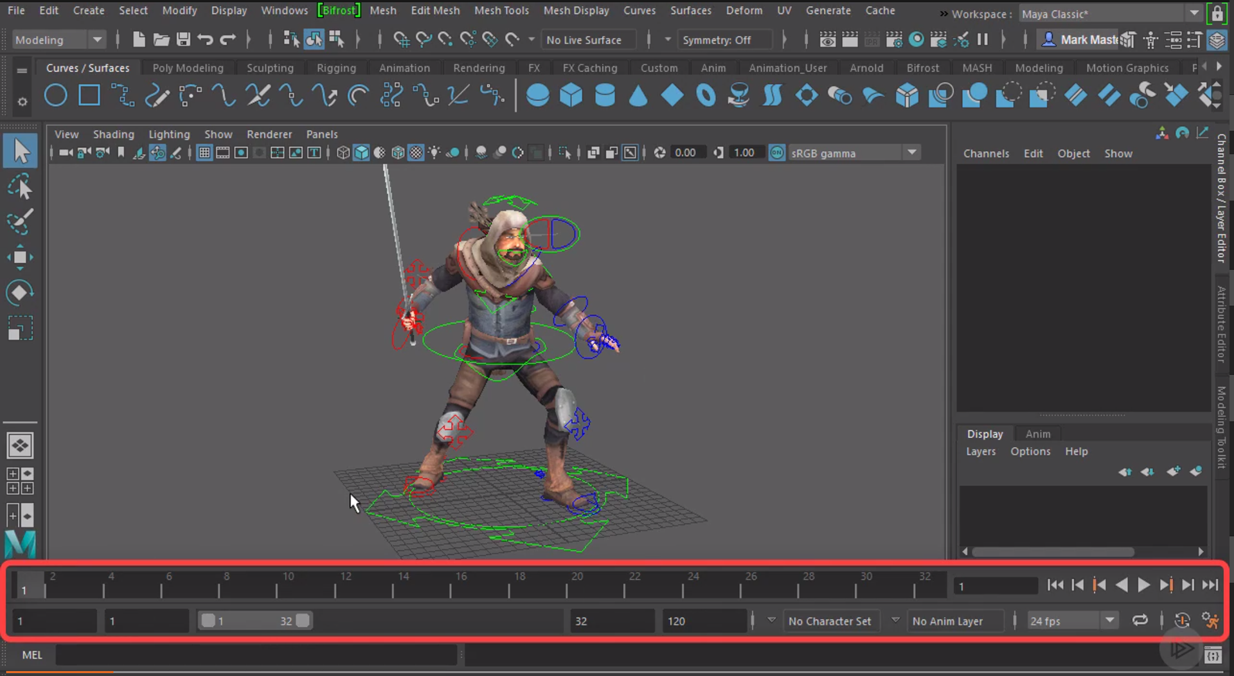The width and height of the screenshot is (1234, 676).
Task: Toggle loop playback mode button
Action: click(x=1140, y=621)
